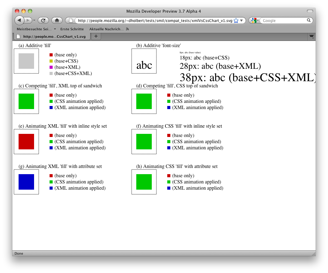Bookmark this page with the star icon
This screenshot has height=273, width=328.
(236, 20)
